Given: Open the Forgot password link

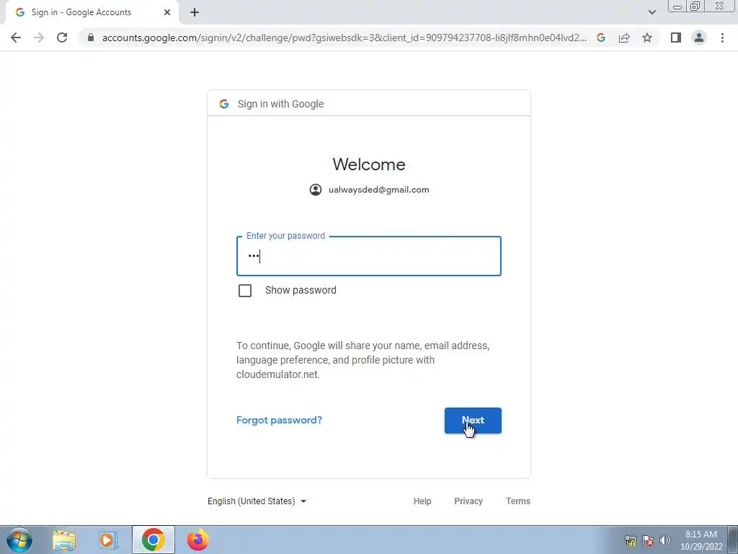Looking at the screenshot, I should pyautogui.click(x=279, y=420).
